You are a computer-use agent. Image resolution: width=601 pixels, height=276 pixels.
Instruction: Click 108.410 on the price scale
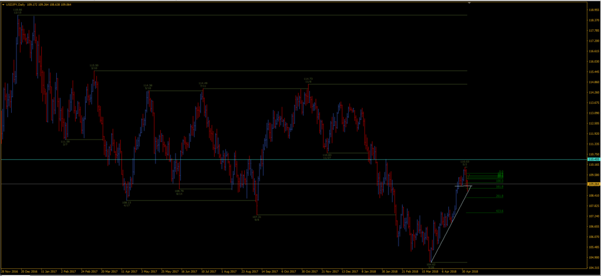(594, 195)
